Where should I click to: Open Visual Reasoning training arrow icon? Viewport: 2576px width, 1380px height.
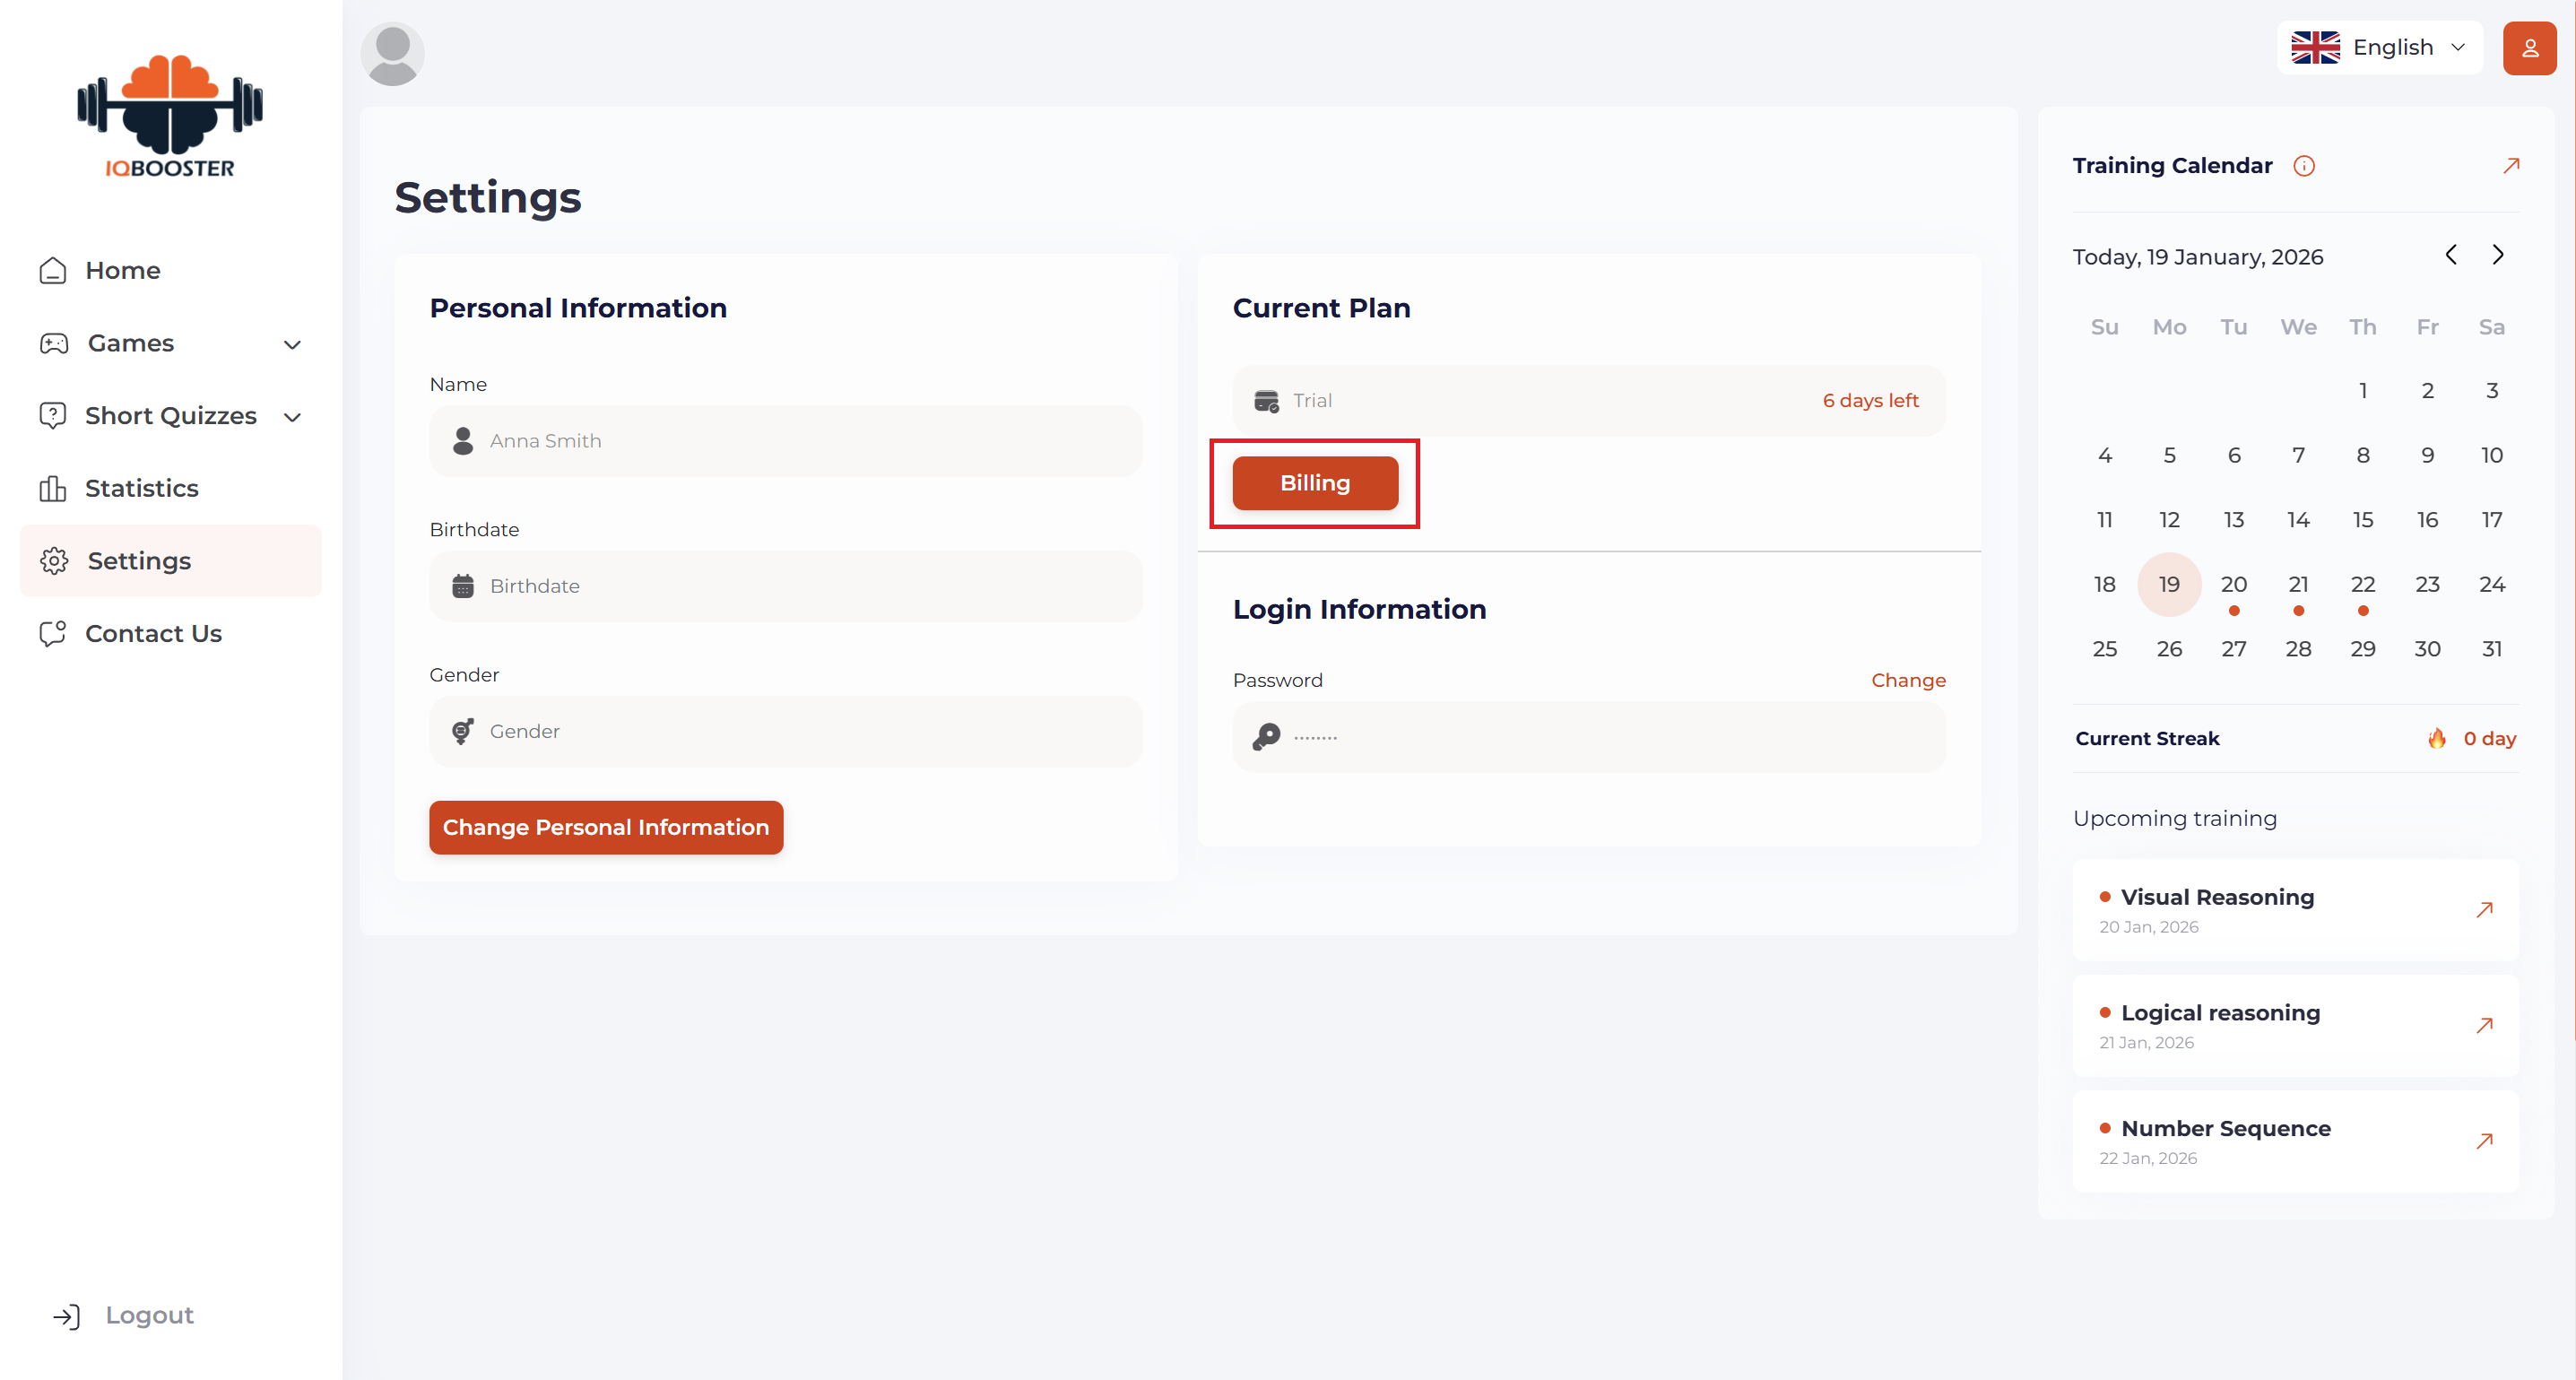[x=2484, y=910]
